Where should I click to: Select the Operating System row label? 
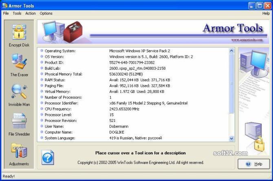point(60,51)
